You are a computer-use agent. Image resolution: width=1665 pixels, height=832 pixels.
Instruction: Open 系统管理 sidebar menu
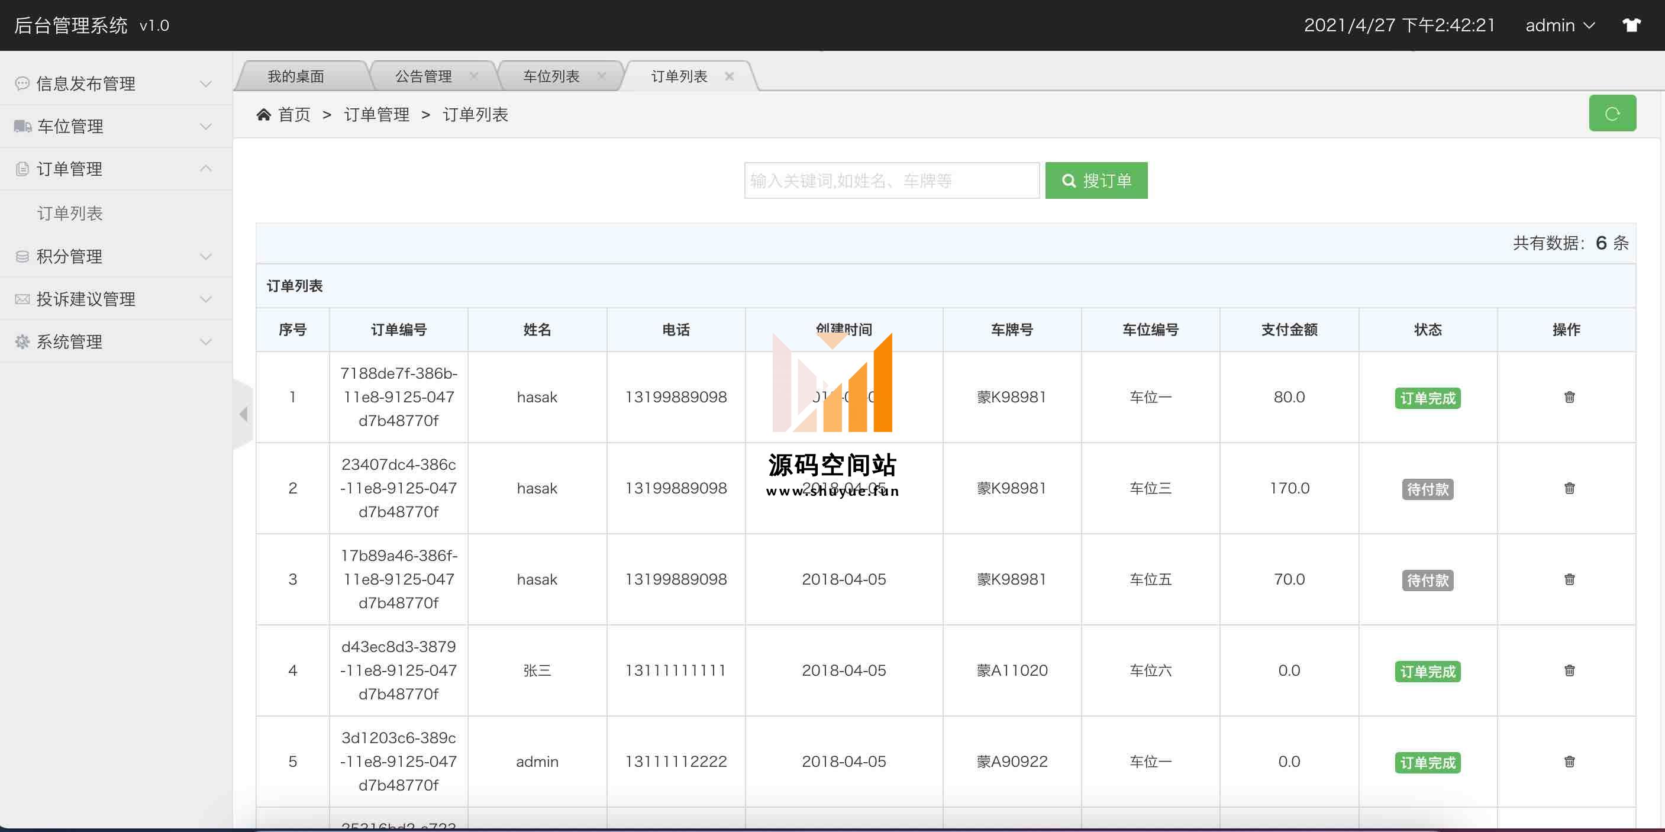(117, 342)
